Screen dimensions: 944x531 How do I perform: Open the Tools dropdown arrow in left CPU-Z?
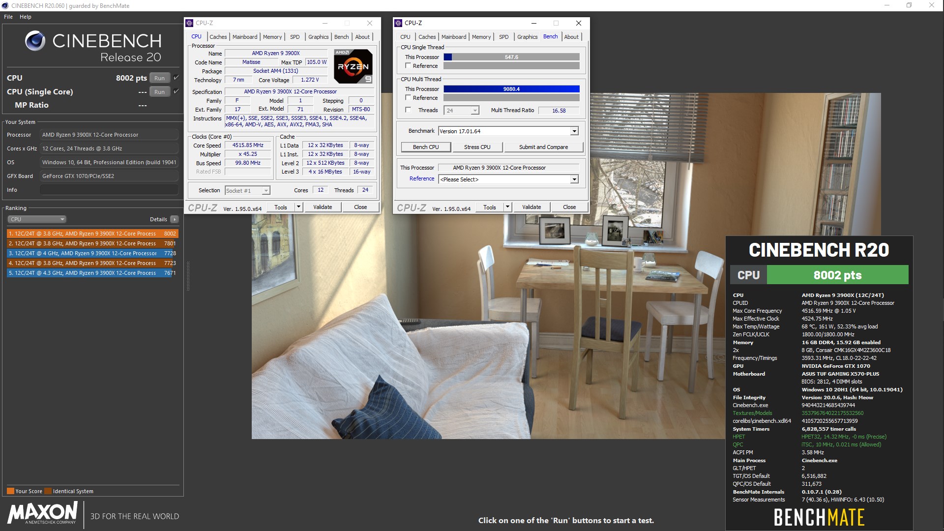298,207
